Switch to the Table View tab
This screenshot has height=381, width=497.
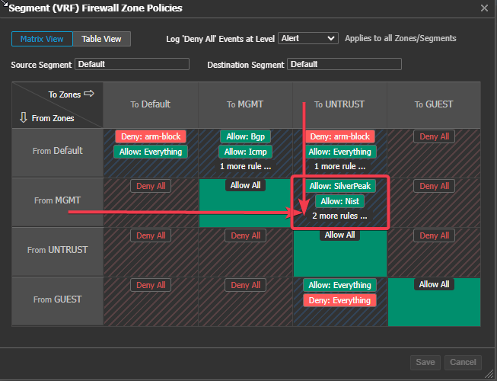(101, 39)
